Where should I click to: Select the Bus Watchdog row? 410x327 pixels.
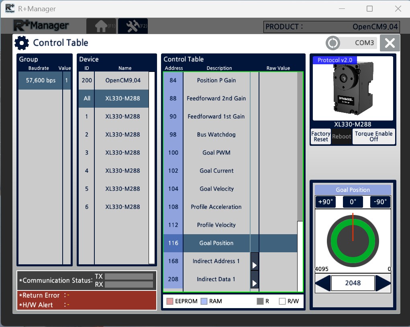(x=230, y=135)
